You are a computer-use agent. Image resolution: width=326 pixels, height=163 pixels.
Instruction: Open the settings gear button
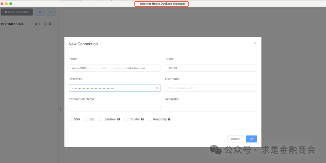coord(40,12)
